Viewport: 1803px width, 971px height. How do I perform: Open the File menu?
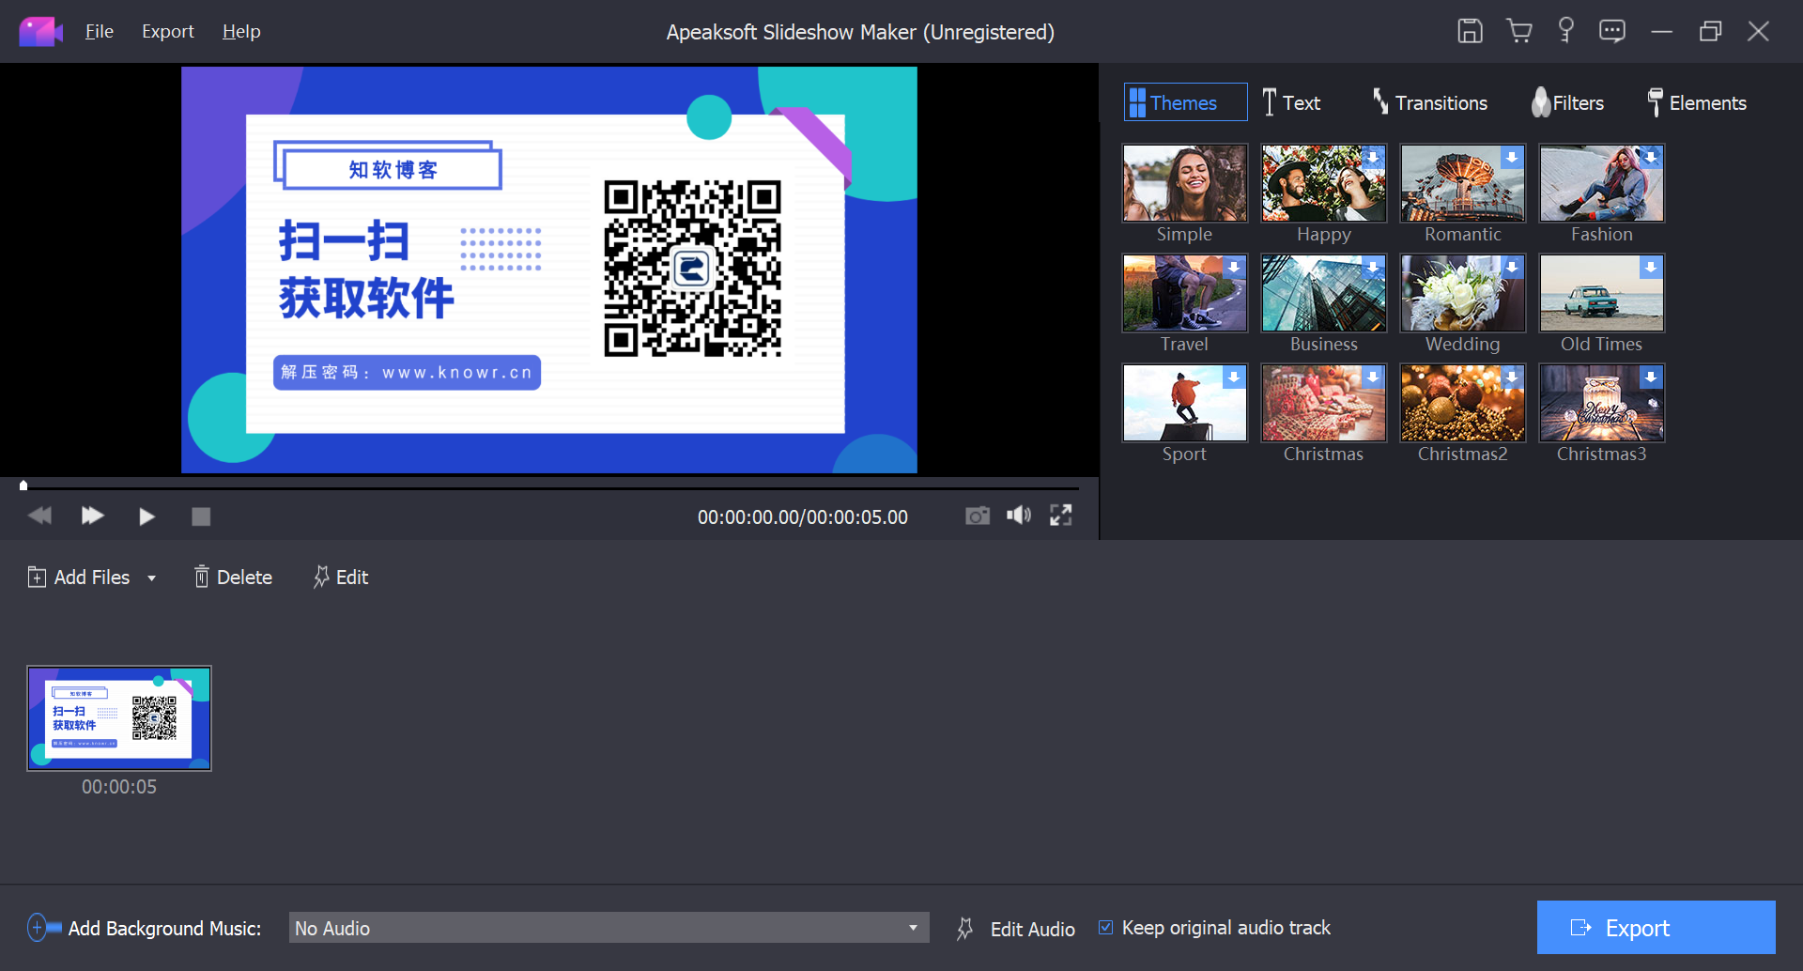[100, 32]
